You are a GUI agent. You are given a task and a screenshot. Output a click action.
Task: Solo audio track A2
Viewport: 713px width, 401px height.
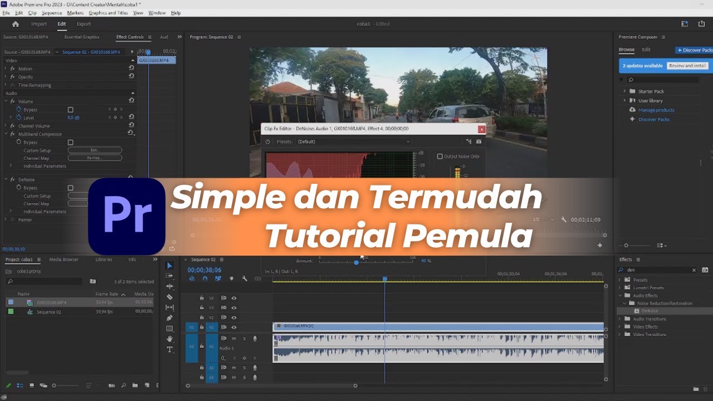click(244, 368)
